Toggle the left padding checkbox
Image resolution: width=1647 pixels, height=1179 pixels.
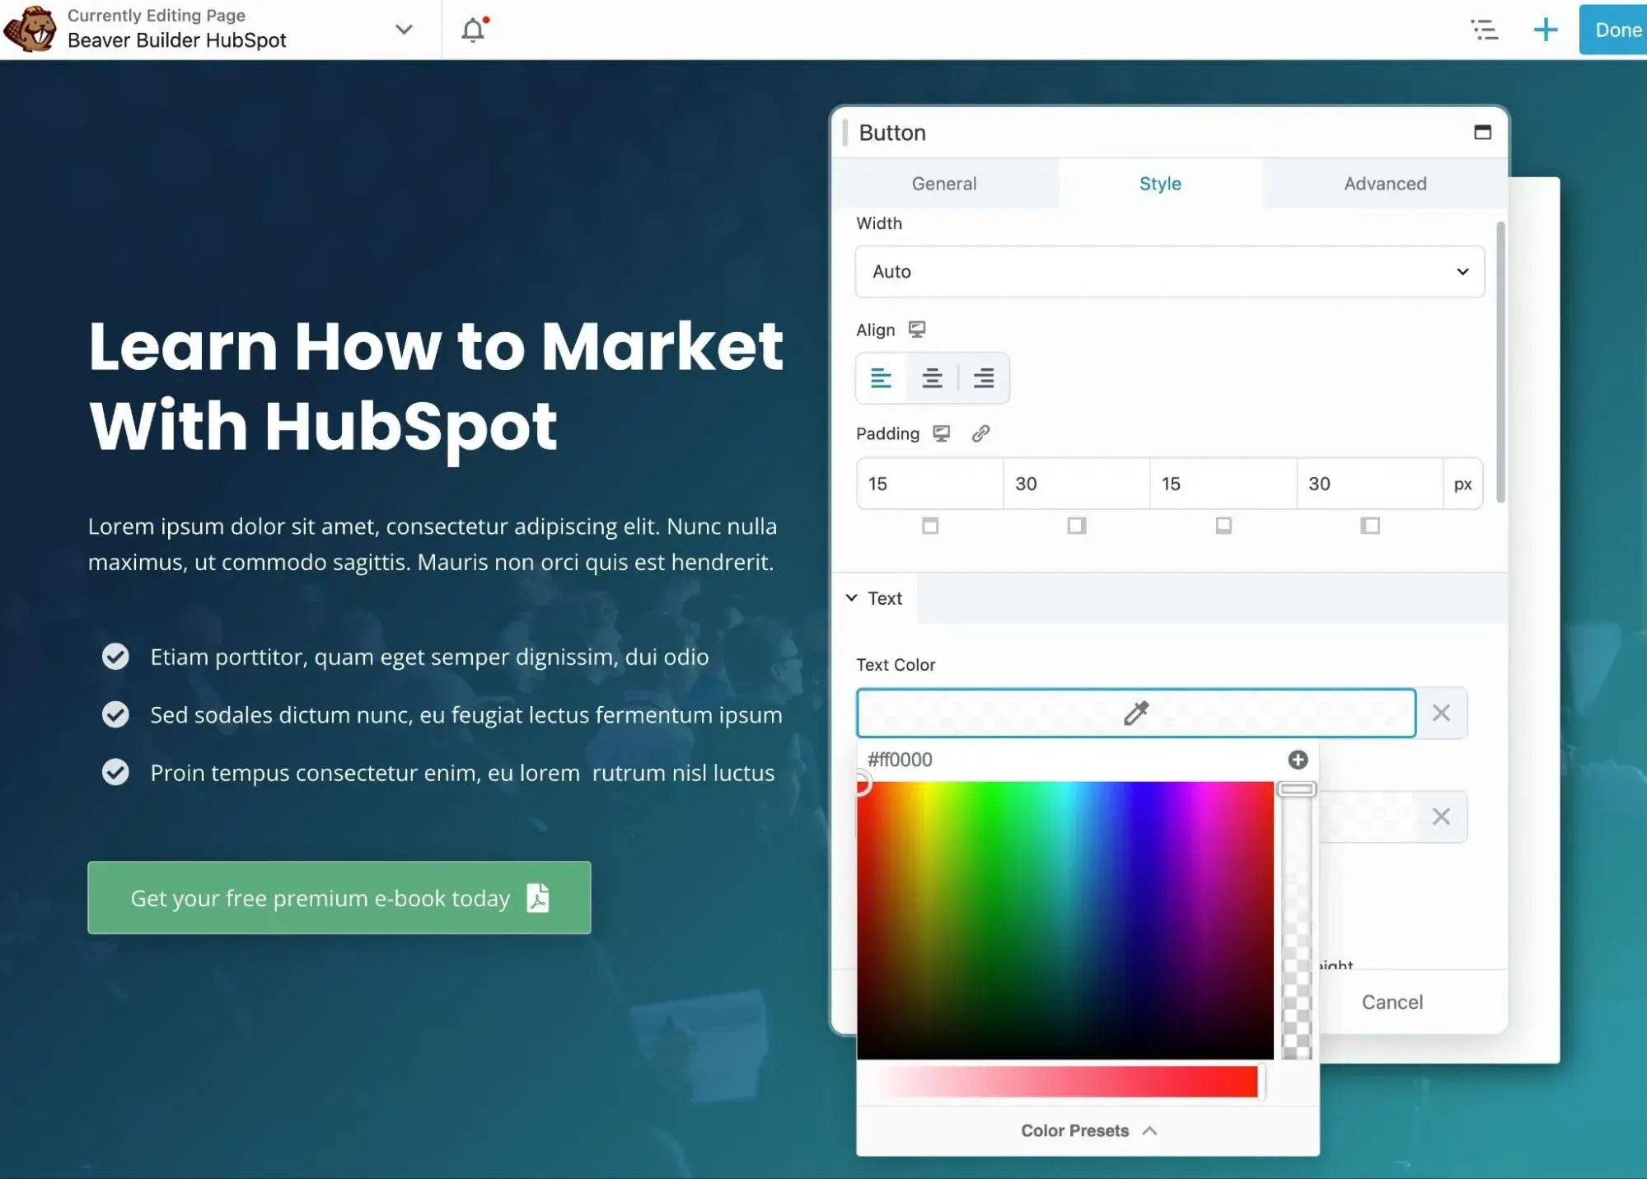point(1372,525)
